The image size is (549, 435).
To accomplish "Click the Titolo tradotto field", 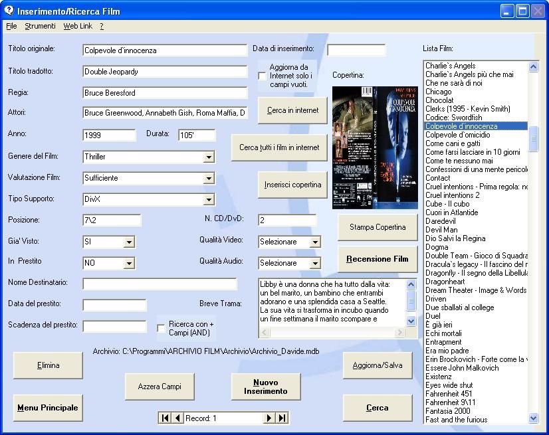I will click(x=165, y=72).
